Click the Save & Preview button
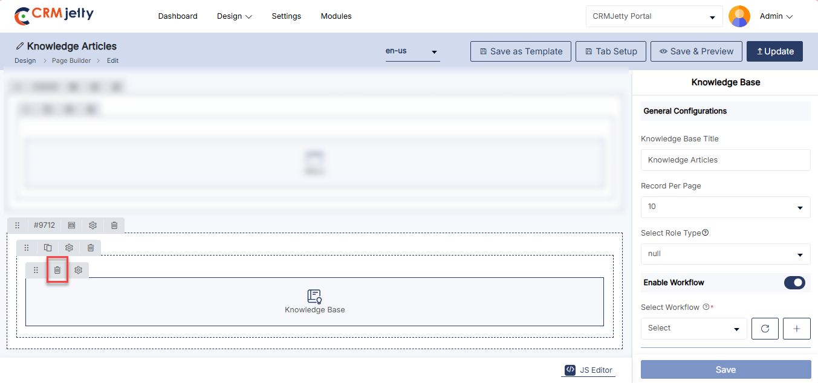Screen dimensions: 818x383 696,51
